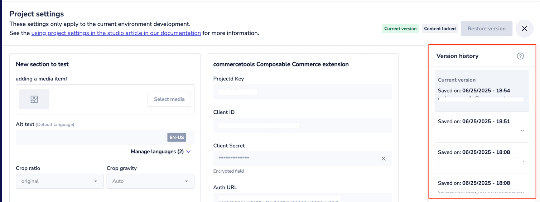Click the media image placeholder icon

[x=34, y=99]
